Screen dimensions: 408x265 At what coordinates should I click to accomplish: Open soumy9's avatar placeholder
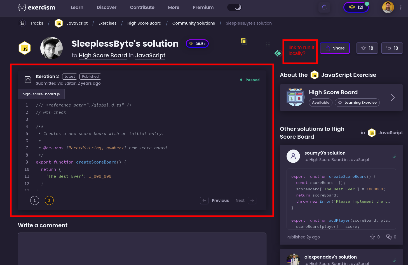click(x=293, y=156)
